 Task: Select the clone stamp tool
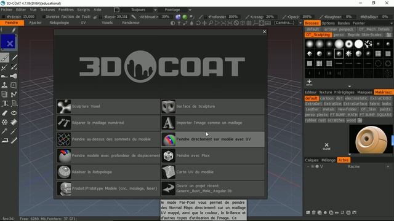pyautogui.click(x=4, y=85)
